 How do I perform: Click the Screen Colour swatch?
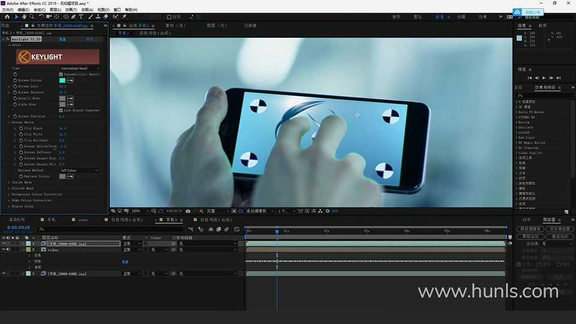62,80
